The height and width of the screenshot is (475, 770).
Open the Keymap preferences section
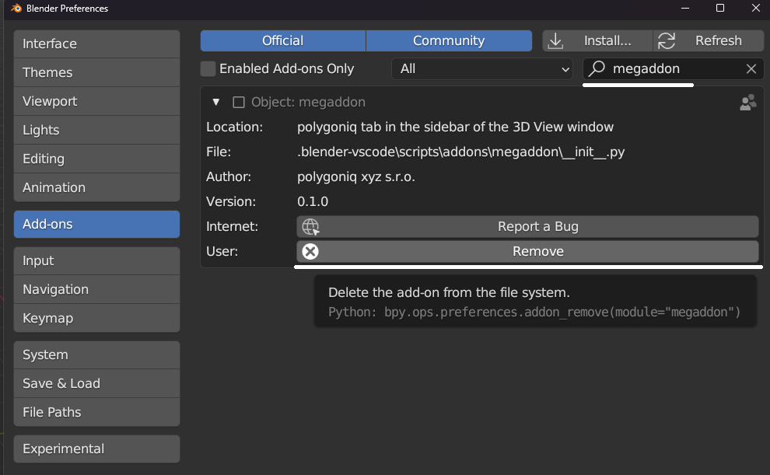[x=96, y=318]
